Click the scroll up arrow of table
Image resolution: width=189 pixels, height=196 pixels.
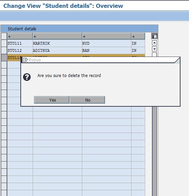pos(154,43)
